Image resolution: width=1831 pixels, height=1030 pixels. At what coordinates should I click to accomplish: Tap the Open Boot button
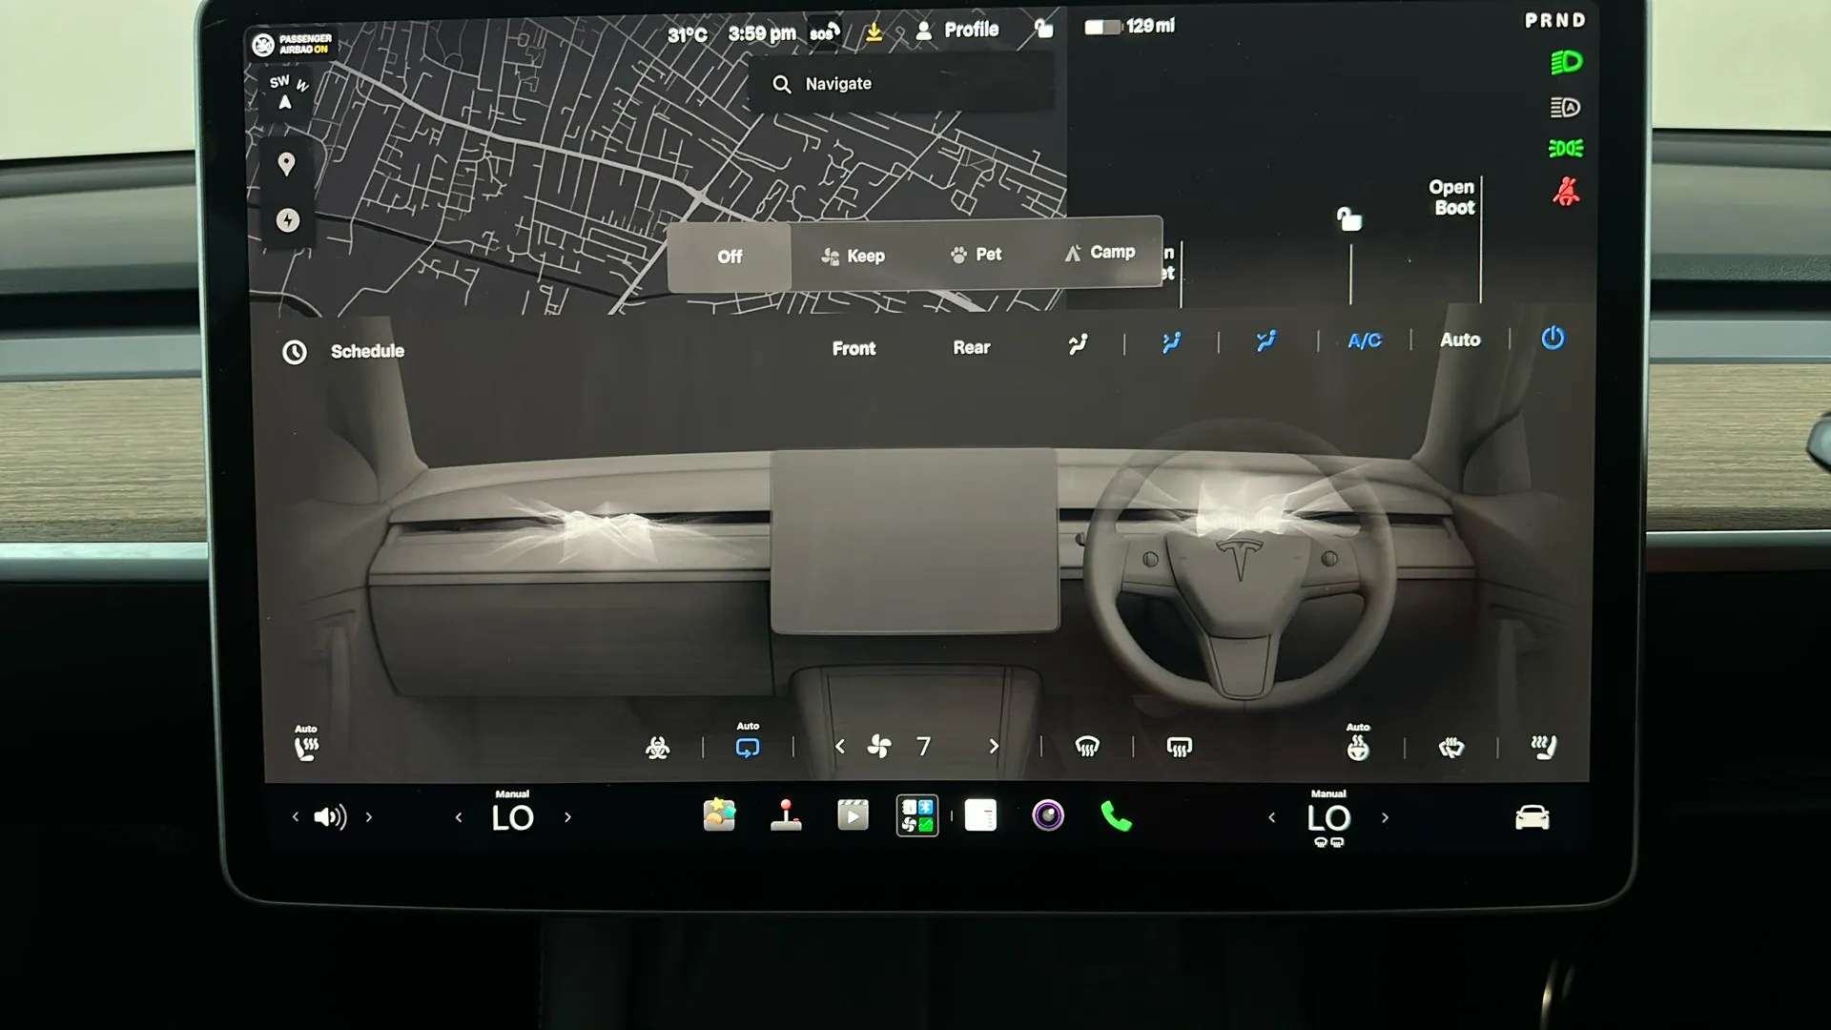(x=1451, y=197)
